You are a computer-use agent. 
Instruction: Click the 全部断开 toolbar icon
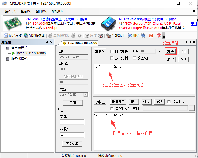pyautogui.click(x=108, y=35)
